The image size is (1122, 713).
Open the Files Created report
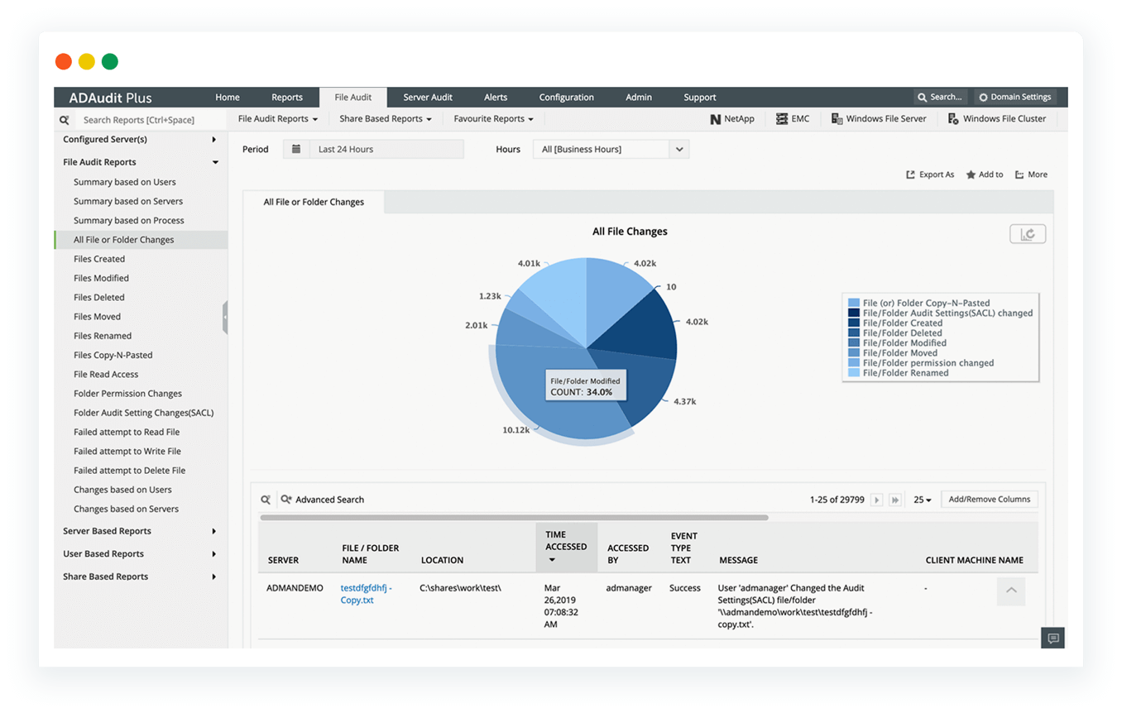pyautogui.click(x=99, y=259)
